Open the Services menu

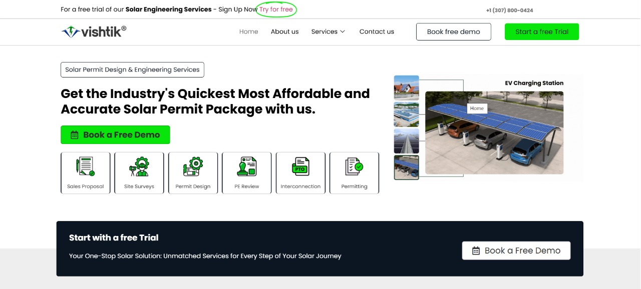point(328,31)
